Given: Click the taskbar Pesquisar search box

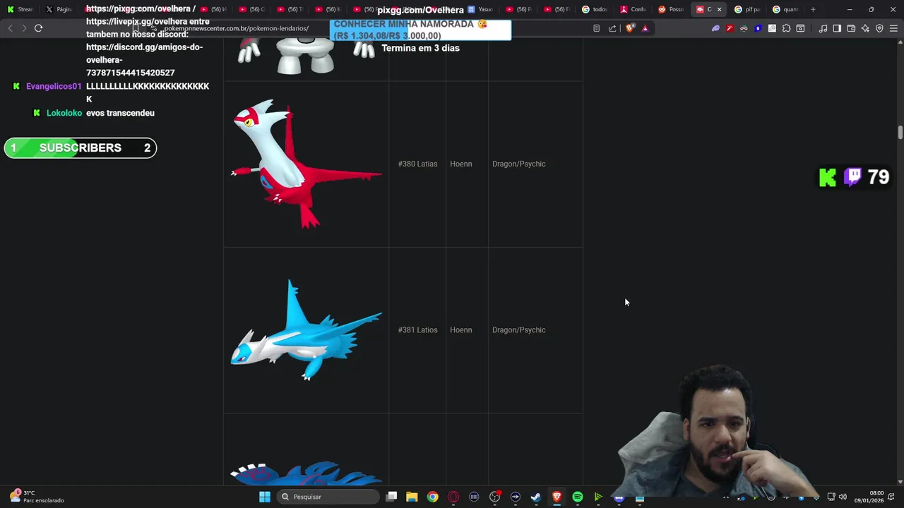Looking at the screenshot, I should coord(328,497).
